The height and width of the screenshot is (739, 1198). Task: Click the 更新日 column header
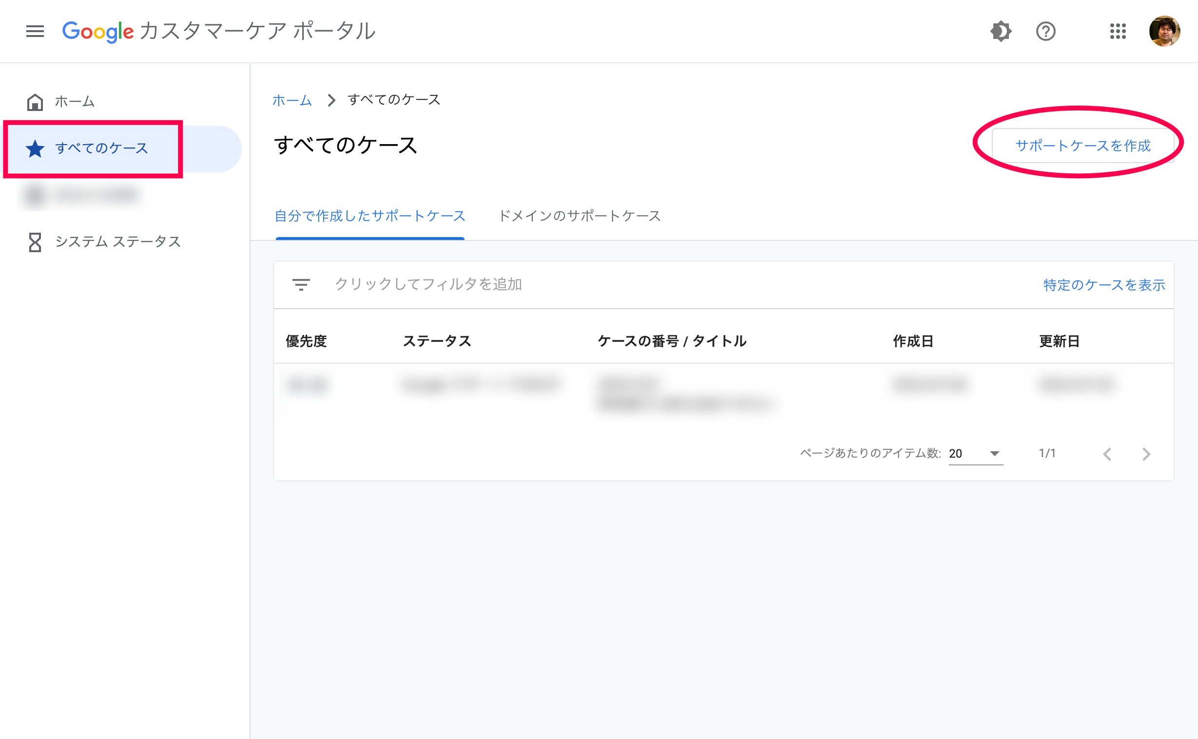[1059, 341]
